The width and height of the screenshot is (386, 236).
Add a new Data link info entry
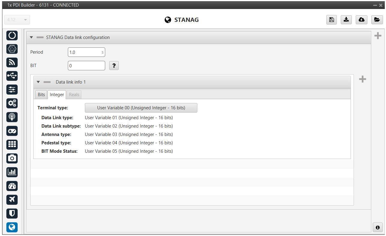coord(363,79)
